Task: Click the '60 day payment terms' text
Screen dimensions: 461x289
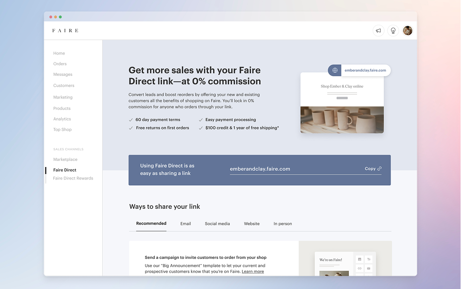Action: (x=158, y=120)
